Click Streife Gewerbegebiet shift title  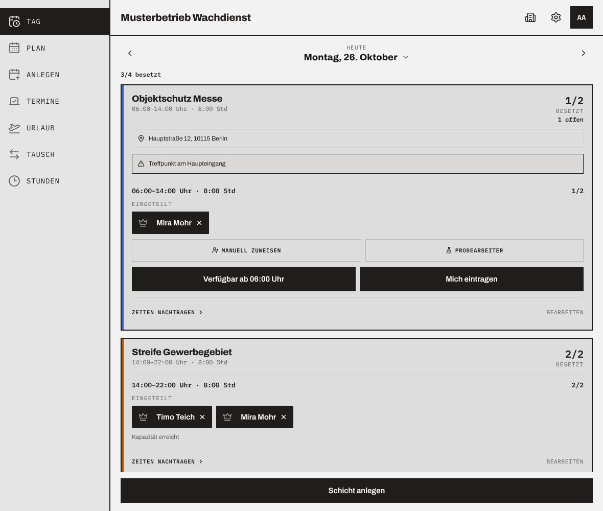point(181,352)
